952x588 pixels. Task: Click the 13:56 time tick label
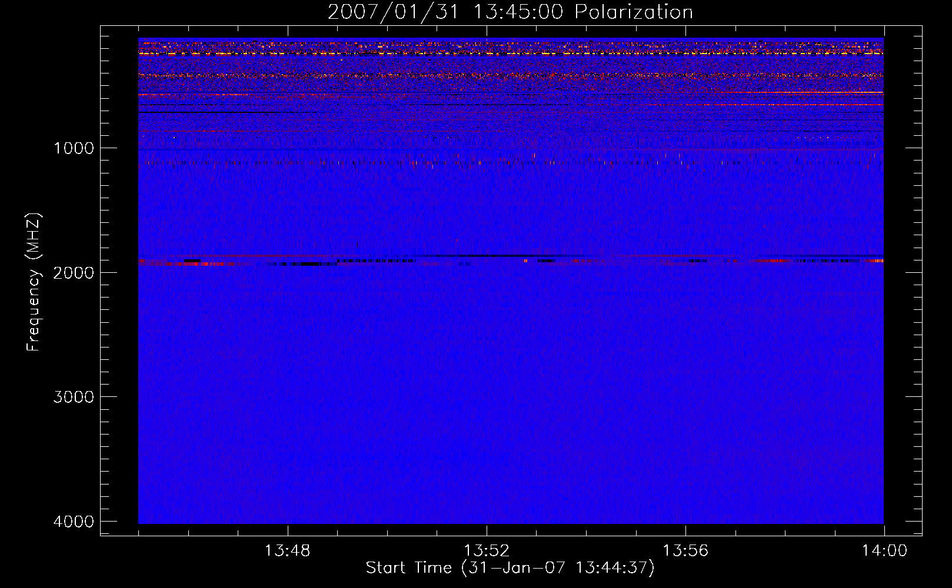(x=685, y=551)
